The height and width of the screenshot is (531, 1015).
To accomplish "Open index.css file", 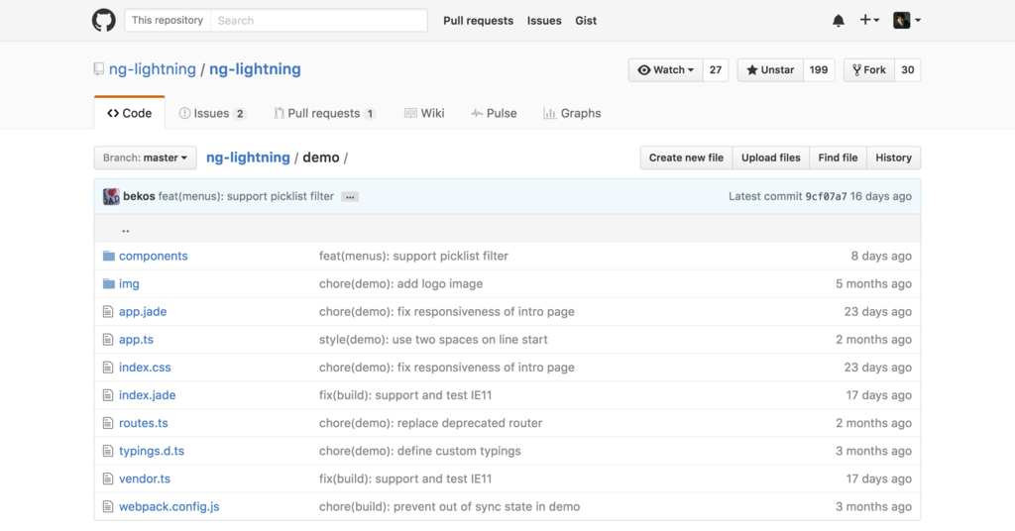I will pos(145,368).
